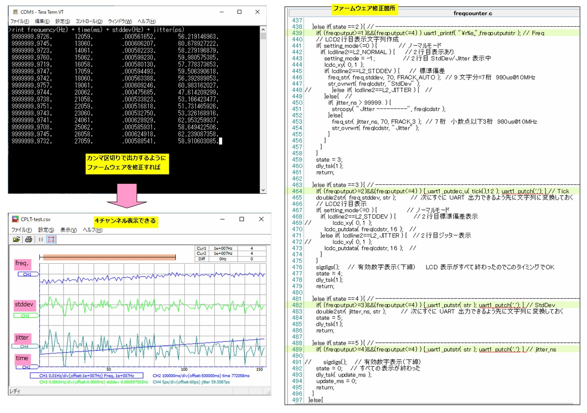The width and height of the screenshot is (587, 413).
Task: Open 編集(E) menu in Tera Term
Action: pyautogui.click(x=43, y=22)
